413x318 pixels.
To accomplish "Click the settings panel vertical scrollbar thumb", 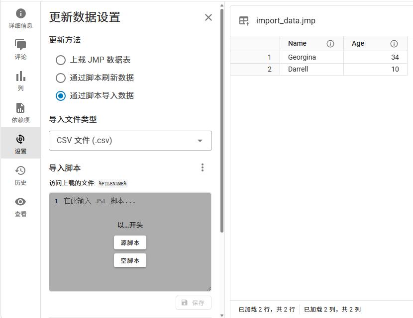I will pyautogui.click(x=222, y=121).
